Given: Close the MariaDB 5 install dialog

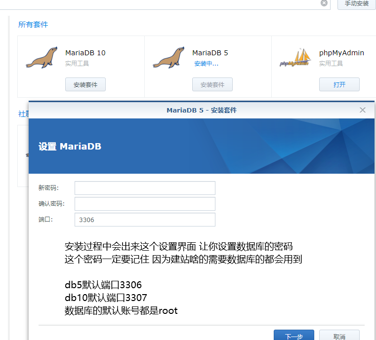Looking at the screenshot, I should [362, 110].
